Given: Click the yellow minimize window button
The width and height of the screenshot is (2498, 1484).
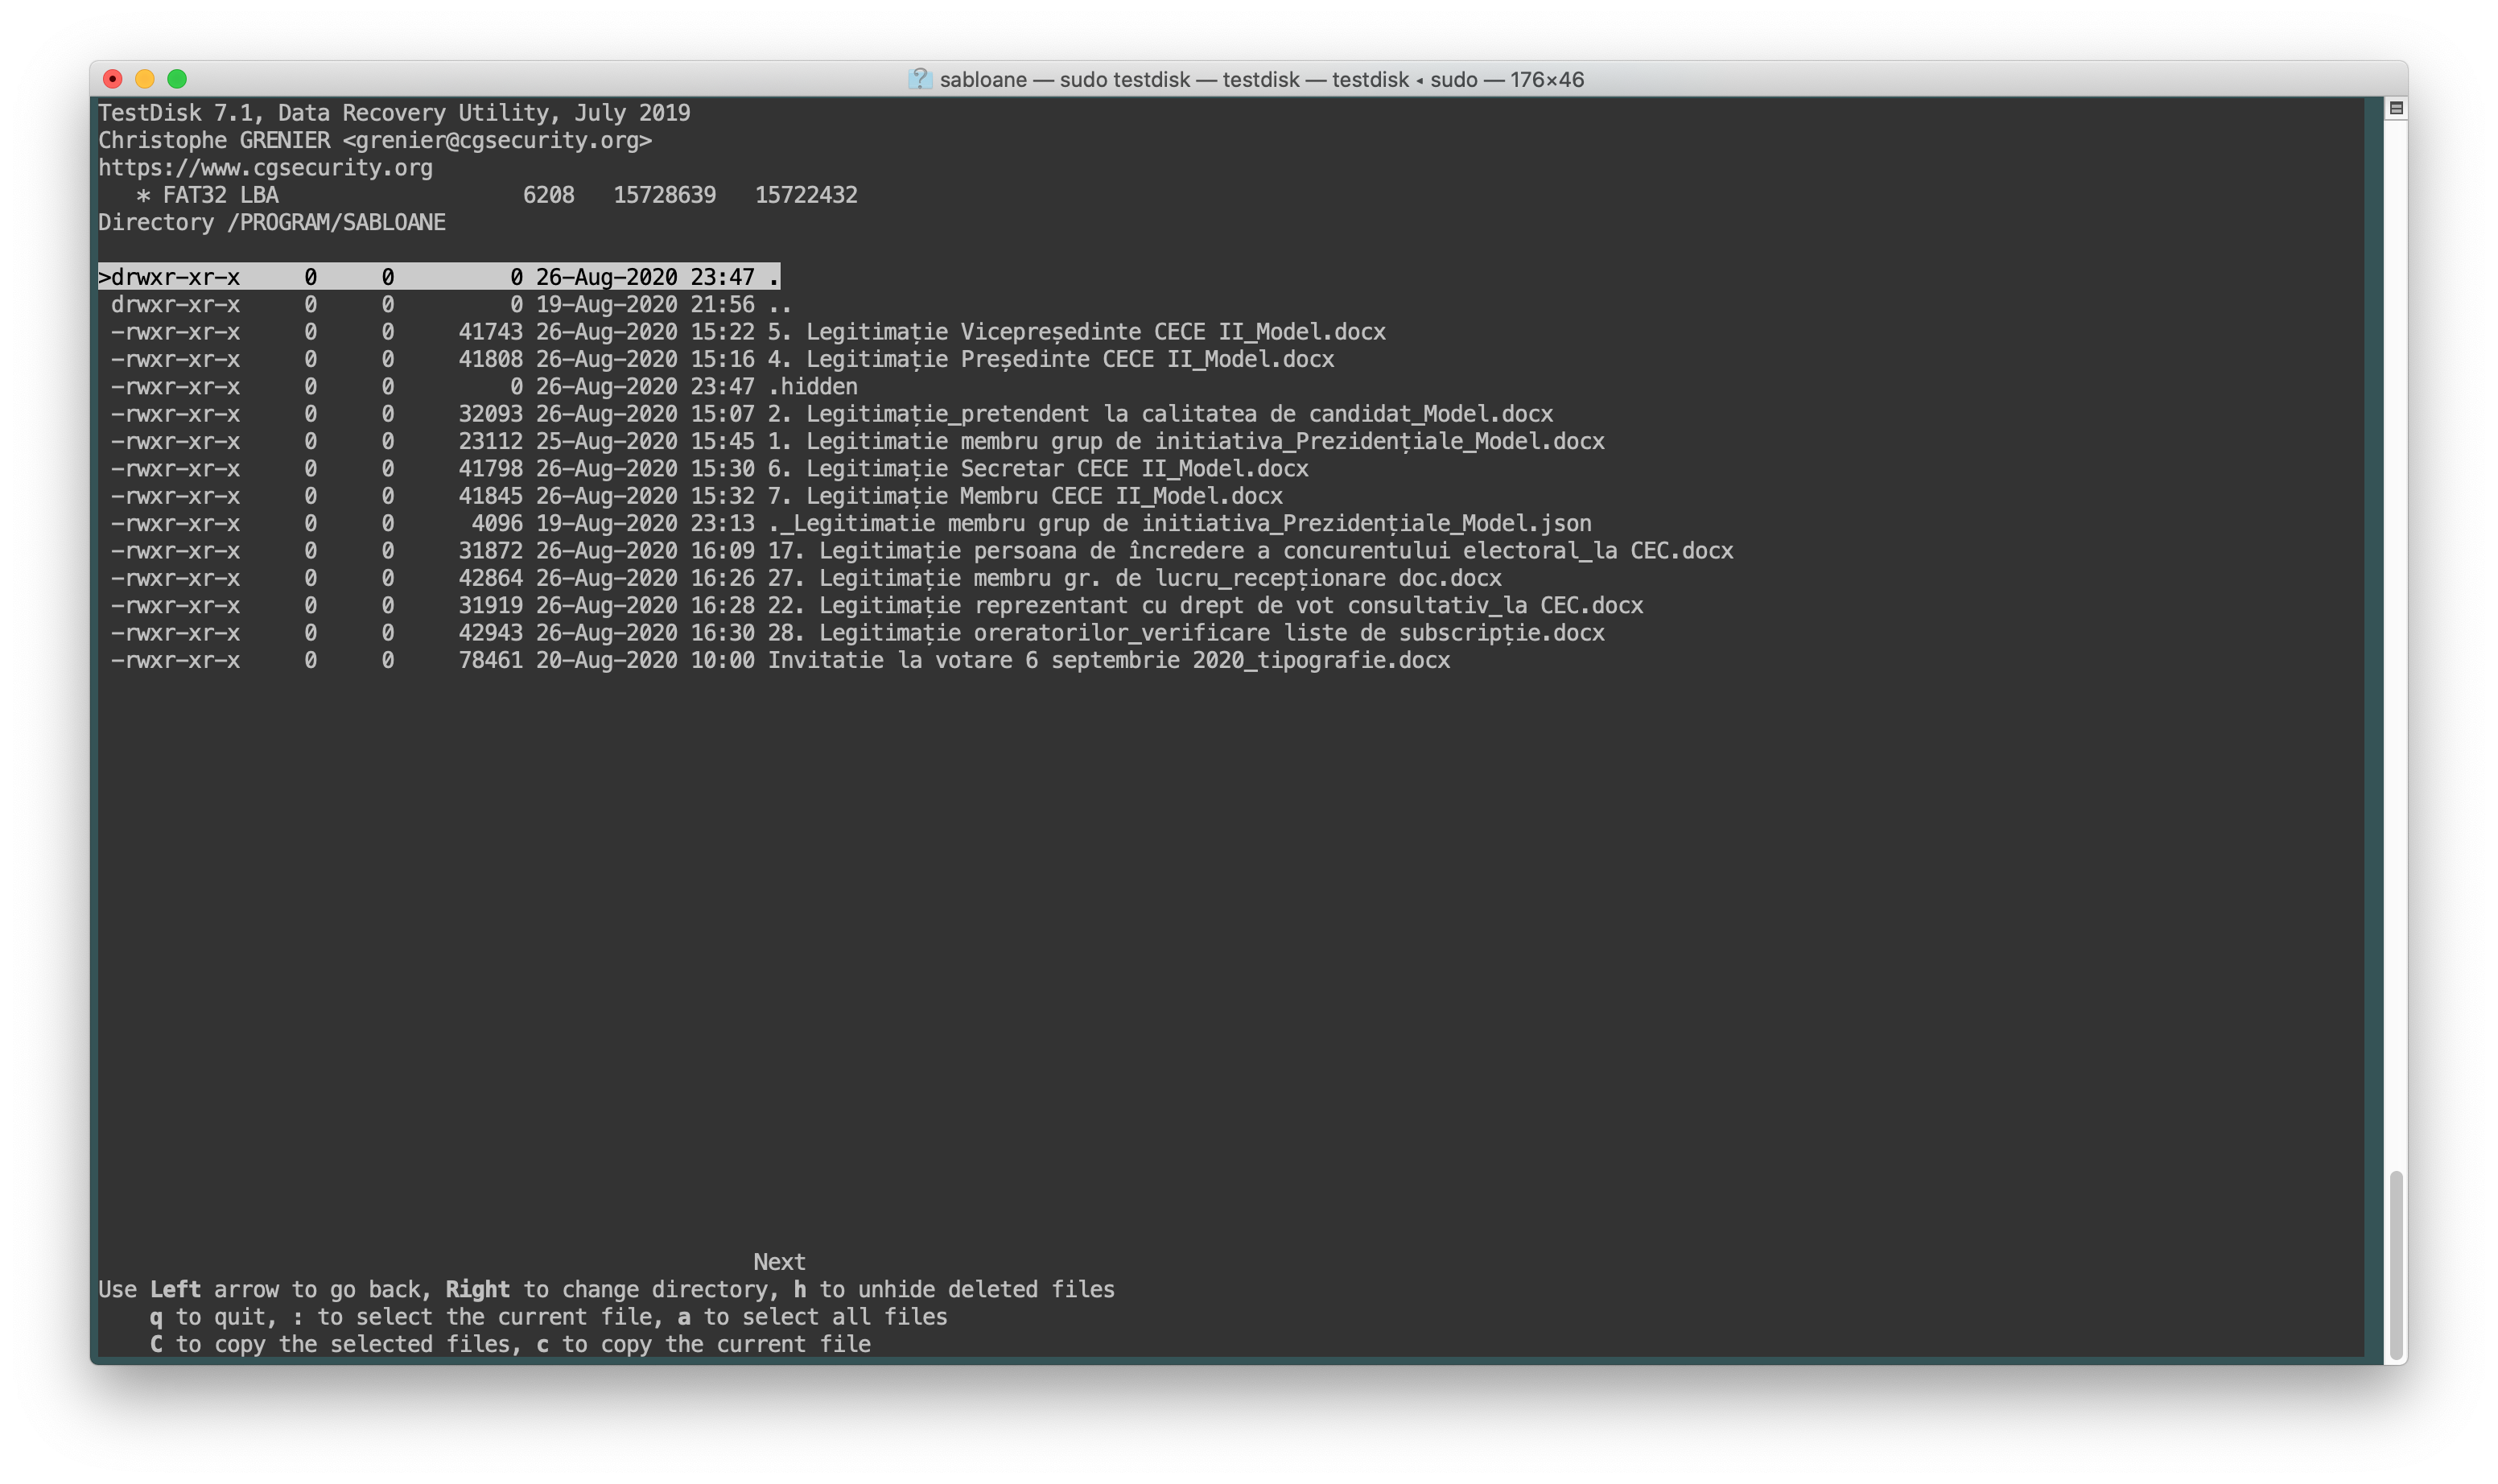Looking at the screenshot, I should (x=145, y=79).
